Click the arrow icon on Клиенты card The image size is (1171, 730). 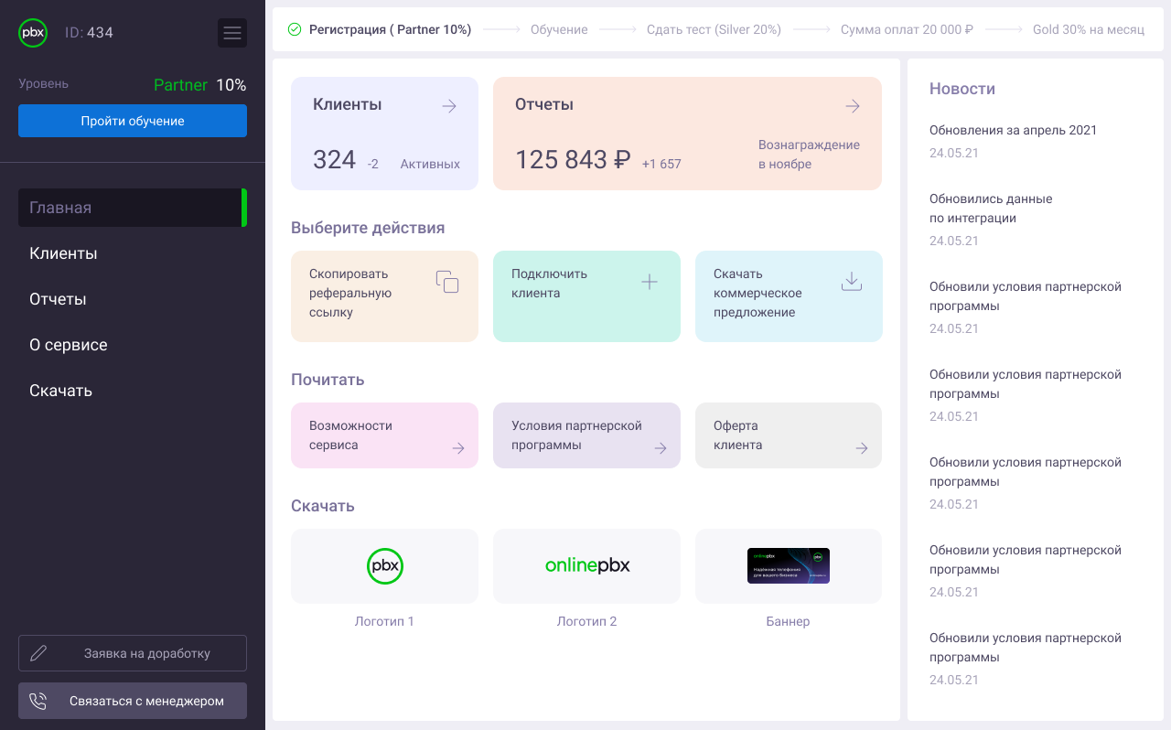coord(449,105)
